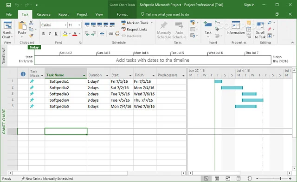
Task: Toggle Respect Links option
Action: (x=134, y=30)
